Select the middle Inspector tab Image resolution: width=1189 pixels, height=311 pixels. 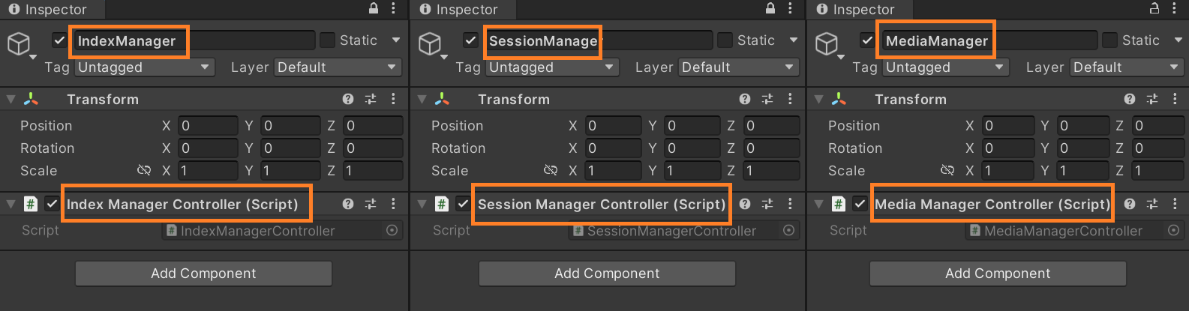[x=459, y=10]
